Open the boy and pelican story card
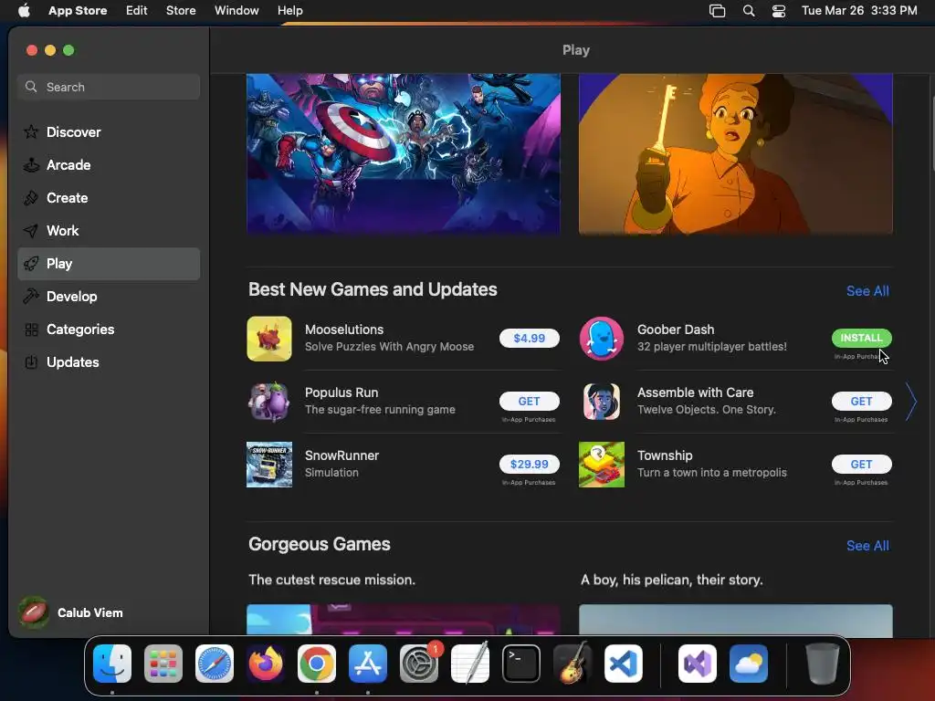The width and height of the screenshot is (935, 701). 736,620
